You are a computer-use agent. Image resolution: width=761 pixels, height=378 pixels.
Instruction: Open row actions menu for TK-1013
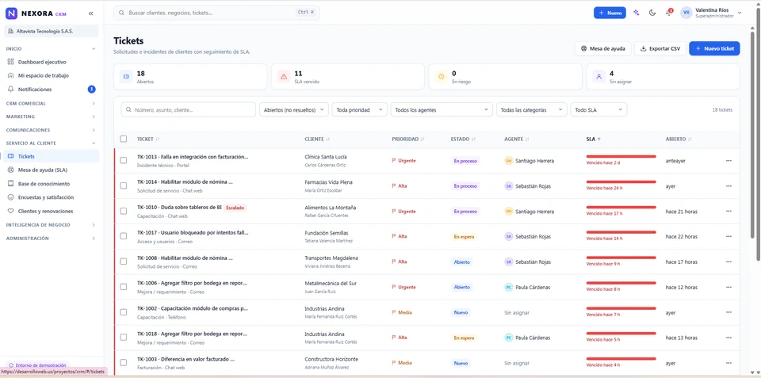pos(728,161)
